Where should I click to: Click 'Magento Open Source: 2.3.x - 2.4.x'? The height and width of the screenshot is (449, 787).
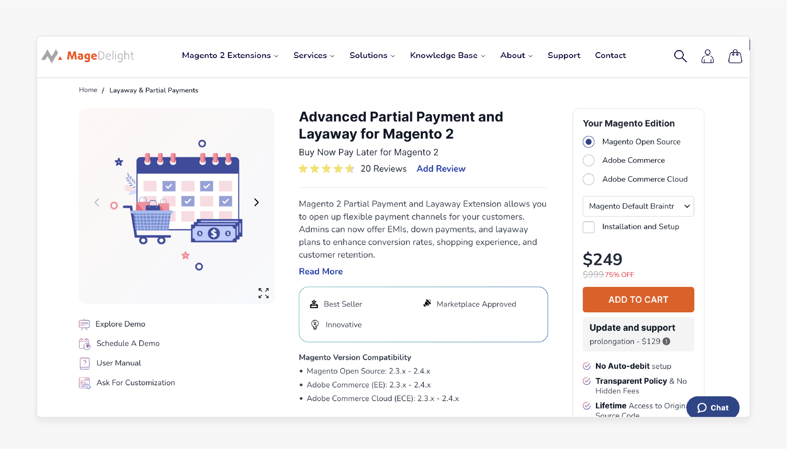click(368, 371)
